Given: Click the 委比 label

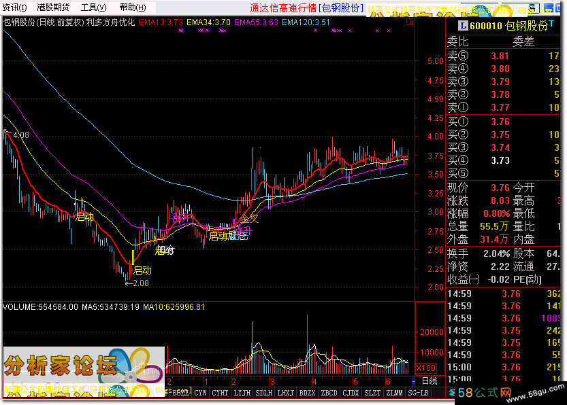Looking at the screenshot, I should [x=458, y=42].
